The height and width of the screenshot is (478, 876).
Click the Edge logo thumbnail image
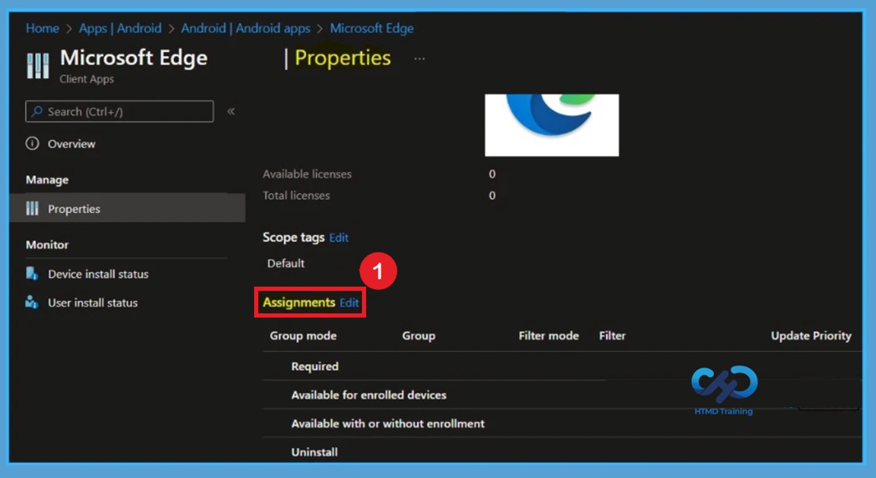[552, 125]
